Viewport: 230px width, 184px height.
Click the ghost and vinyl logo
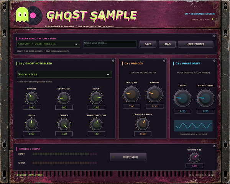(29, 15)
